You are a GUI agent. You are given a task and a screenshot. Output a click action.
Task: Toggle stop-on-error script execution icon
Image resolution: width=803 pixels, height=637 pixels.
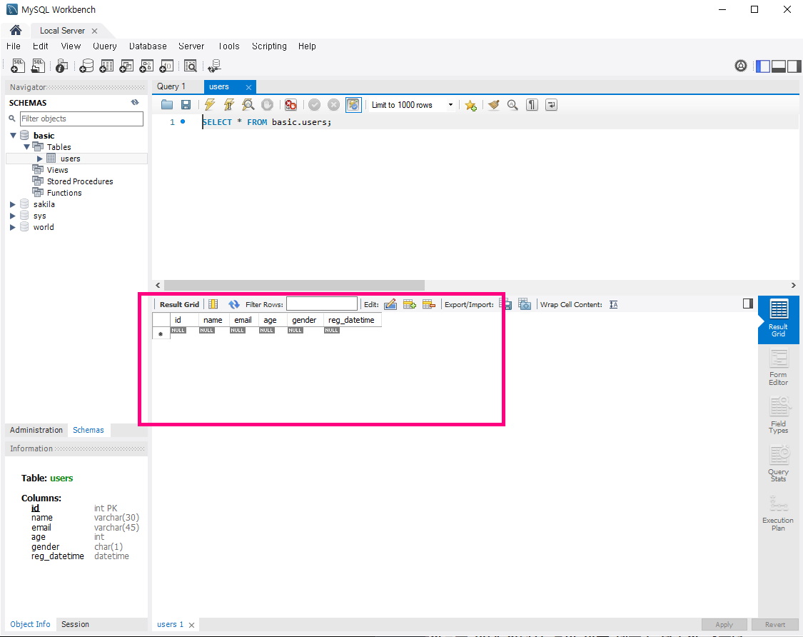pos(291,104)
